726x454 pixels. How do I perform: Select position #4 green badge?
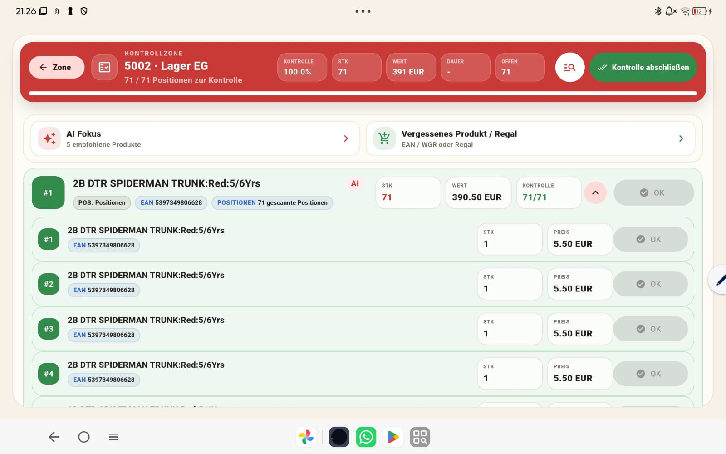coord(49,374)
